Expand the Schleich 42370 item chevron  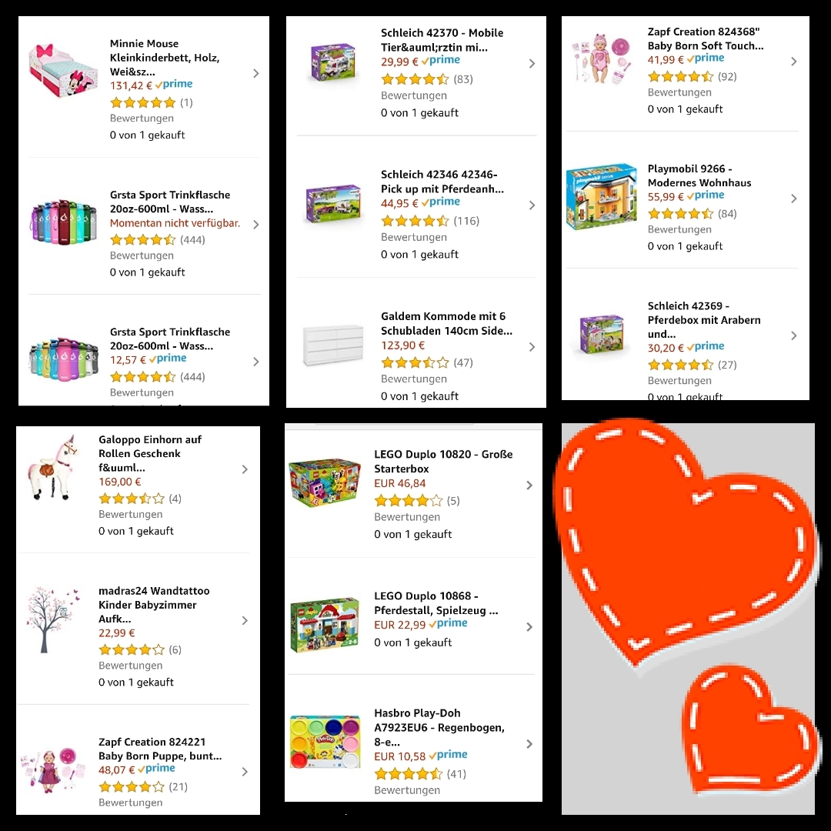point(532,64)
